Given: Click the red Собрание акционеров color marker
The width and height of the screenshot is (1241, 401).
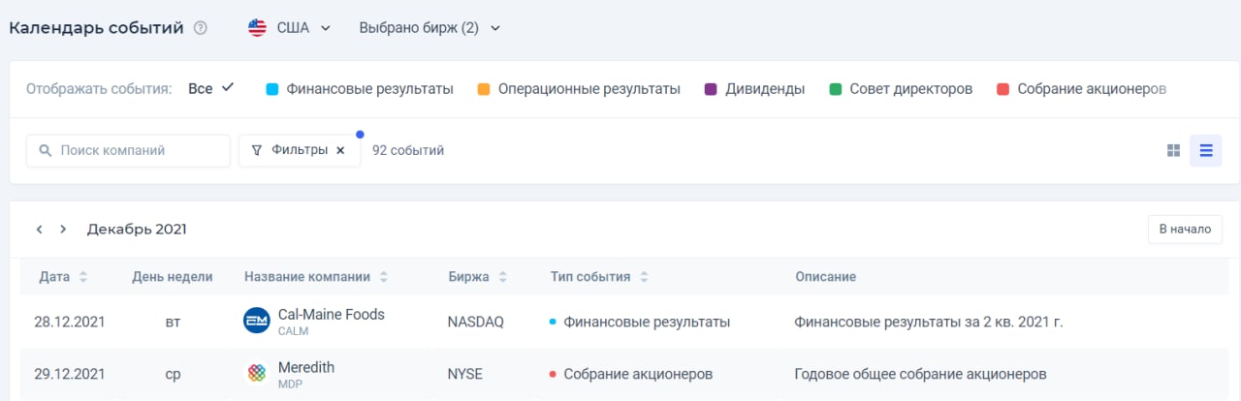Looking at the screenshot, I should coord(1002,89).
